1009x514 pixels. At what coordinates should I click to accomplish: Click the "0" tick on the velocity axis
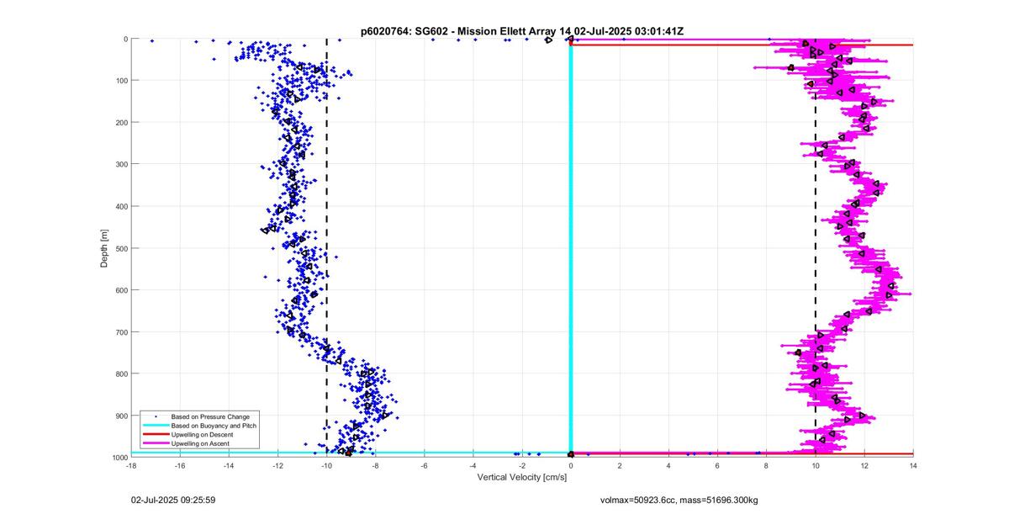pos(571,465)
